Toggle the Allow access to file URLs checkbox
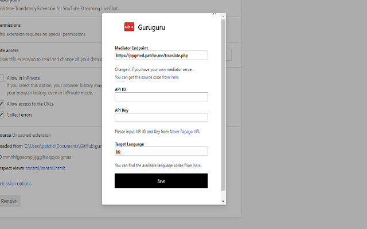The height and width of the screenshot is (229, 367). 1,104
